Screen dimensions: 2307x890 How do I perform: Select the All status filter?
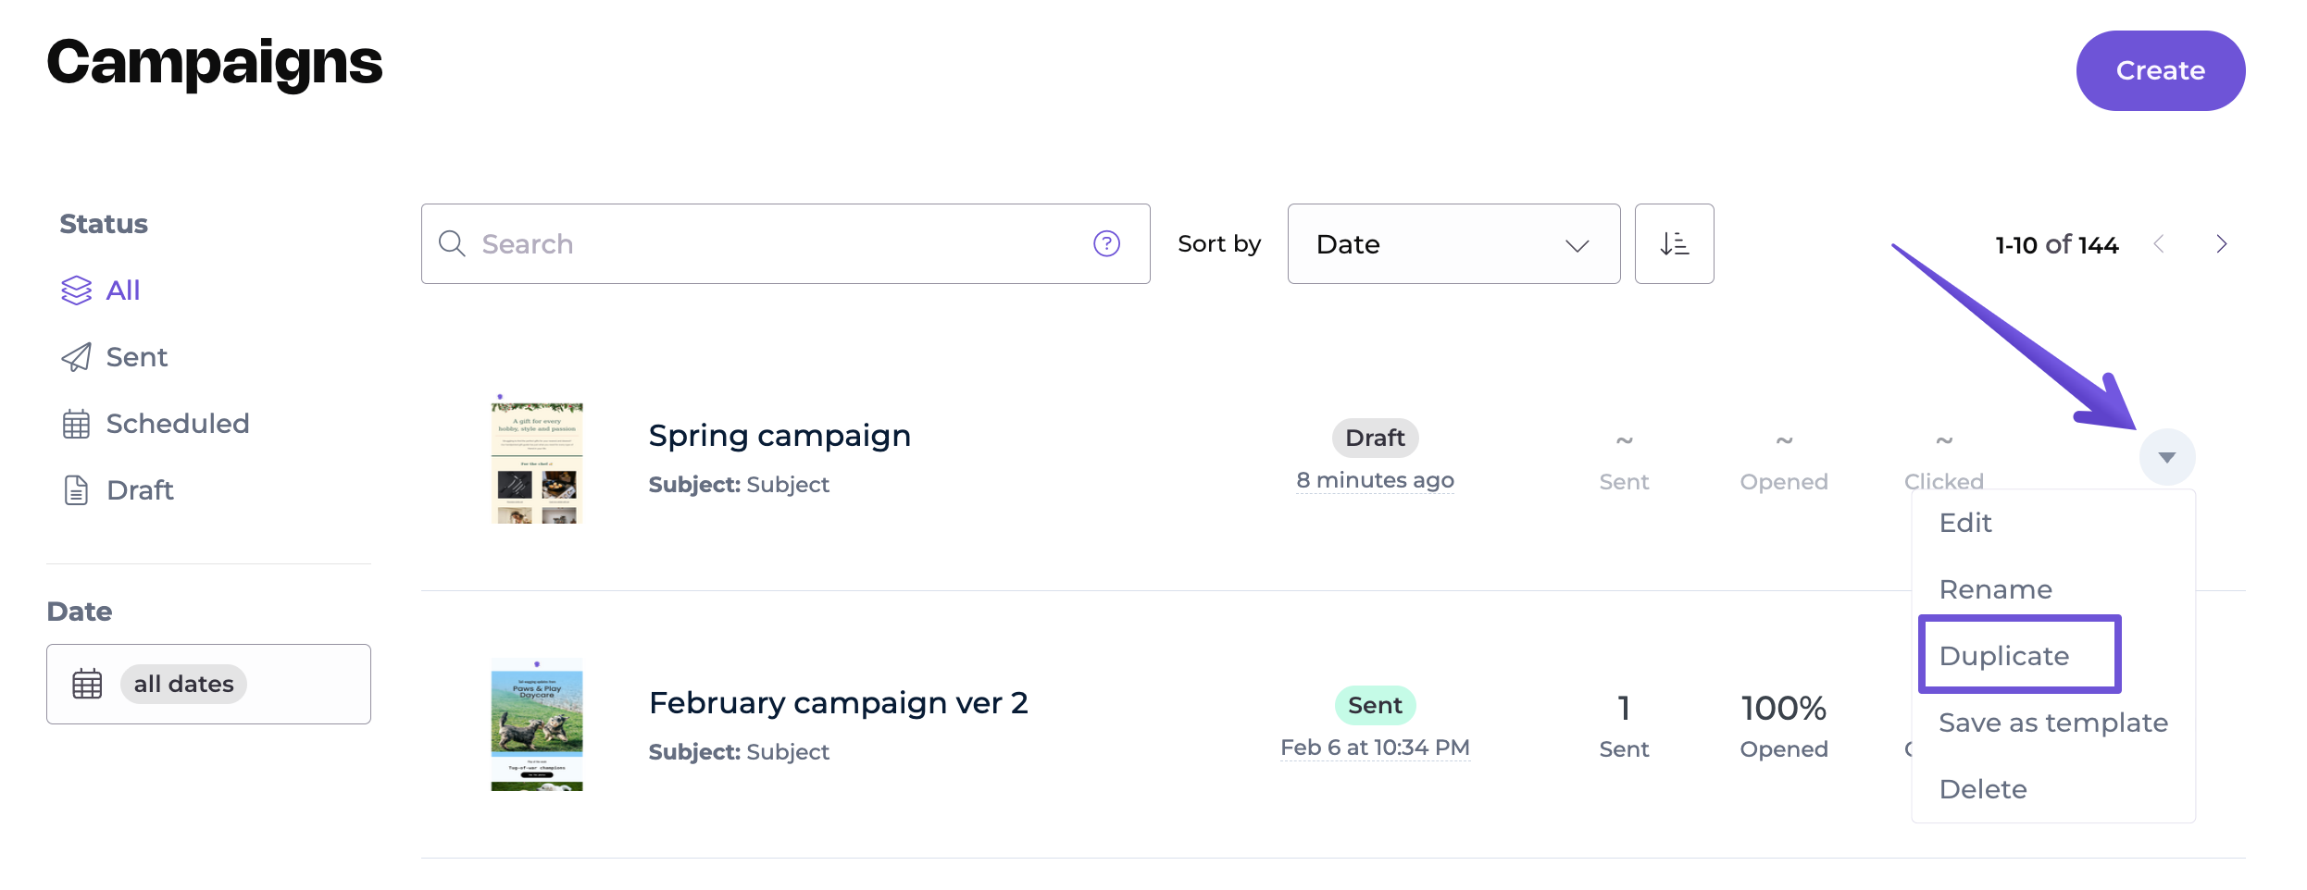tap(122, 290)
